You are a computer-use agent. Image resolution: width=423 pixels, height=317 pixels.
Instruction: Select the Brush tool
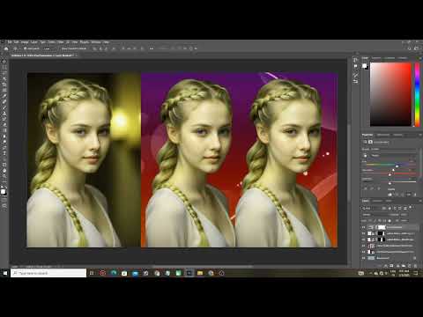[4, 107]
